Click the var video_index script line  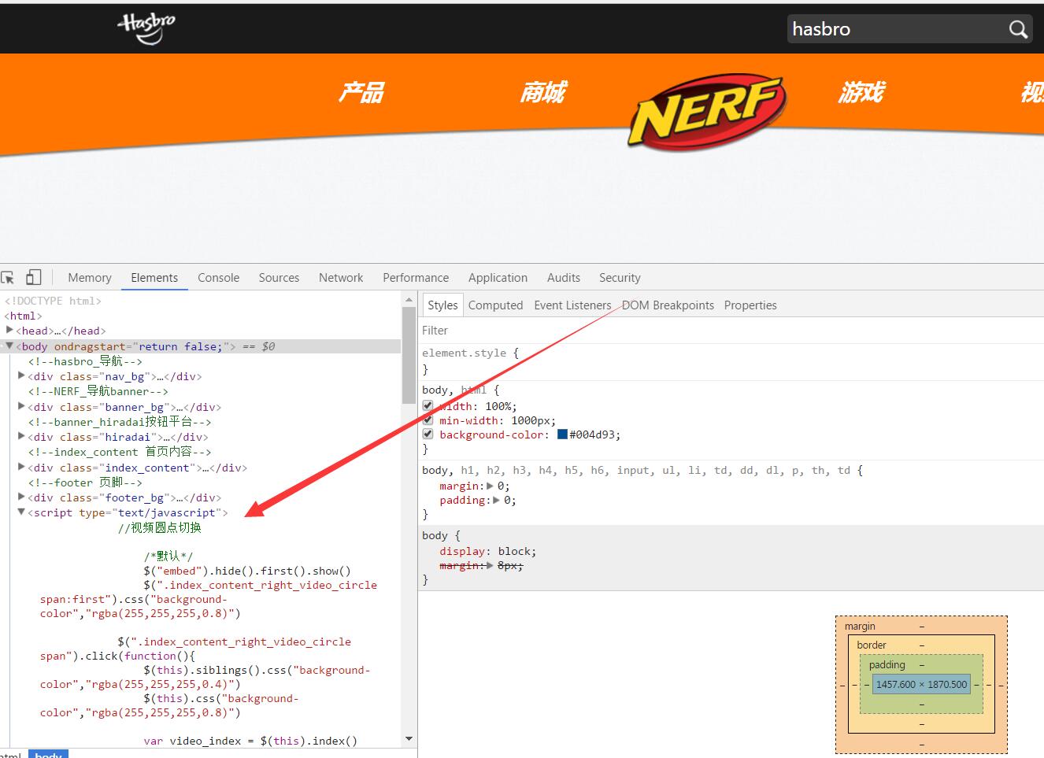coord(250,741)
